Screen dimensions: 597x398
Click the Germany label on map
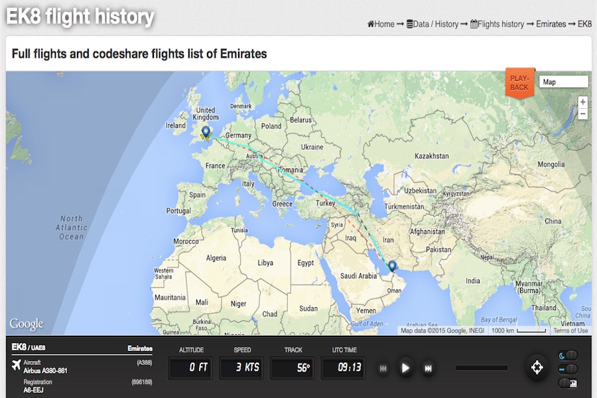point(238,135)
